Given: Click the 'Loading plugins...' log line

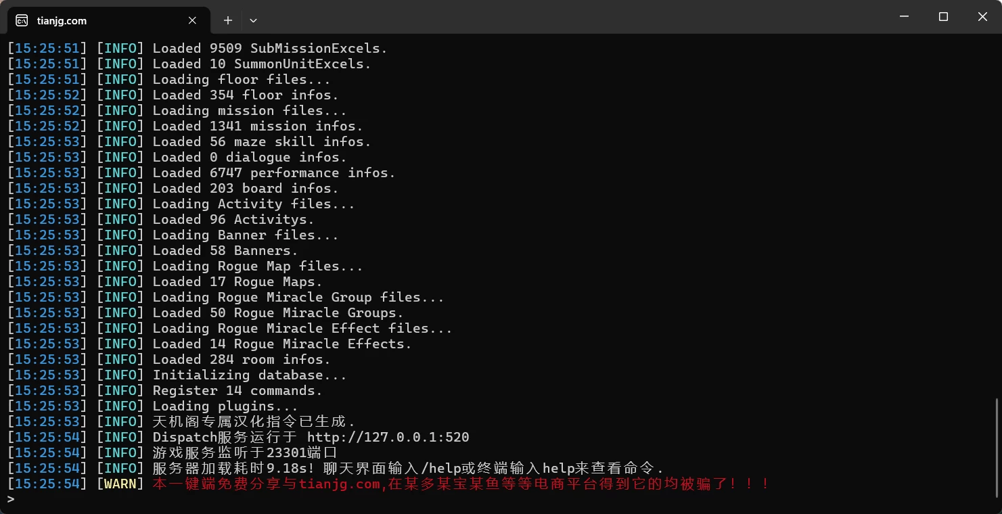Looking at the screenshot, I should click(x=225, y=406).
